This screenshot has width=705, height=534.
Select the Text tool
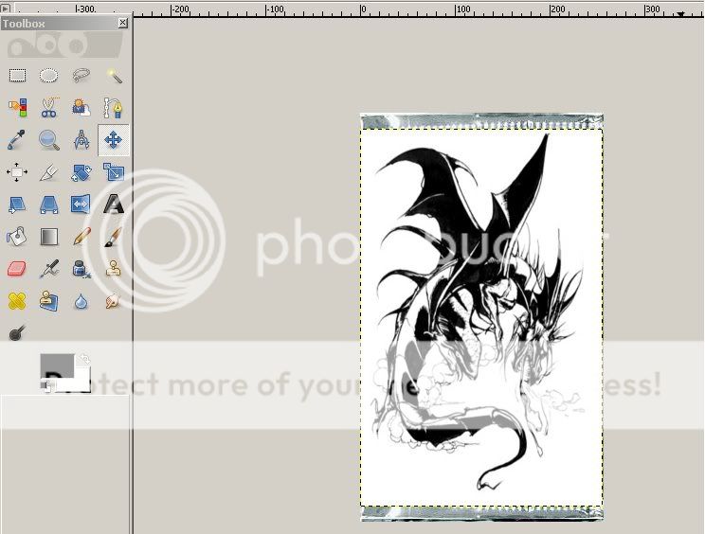(x=114, y=204)
